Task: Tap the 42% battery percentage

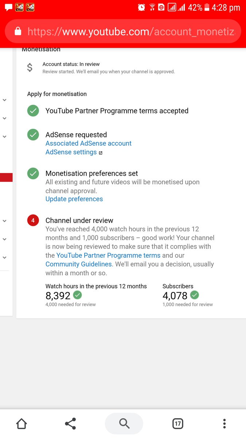Action: [195, 7]
